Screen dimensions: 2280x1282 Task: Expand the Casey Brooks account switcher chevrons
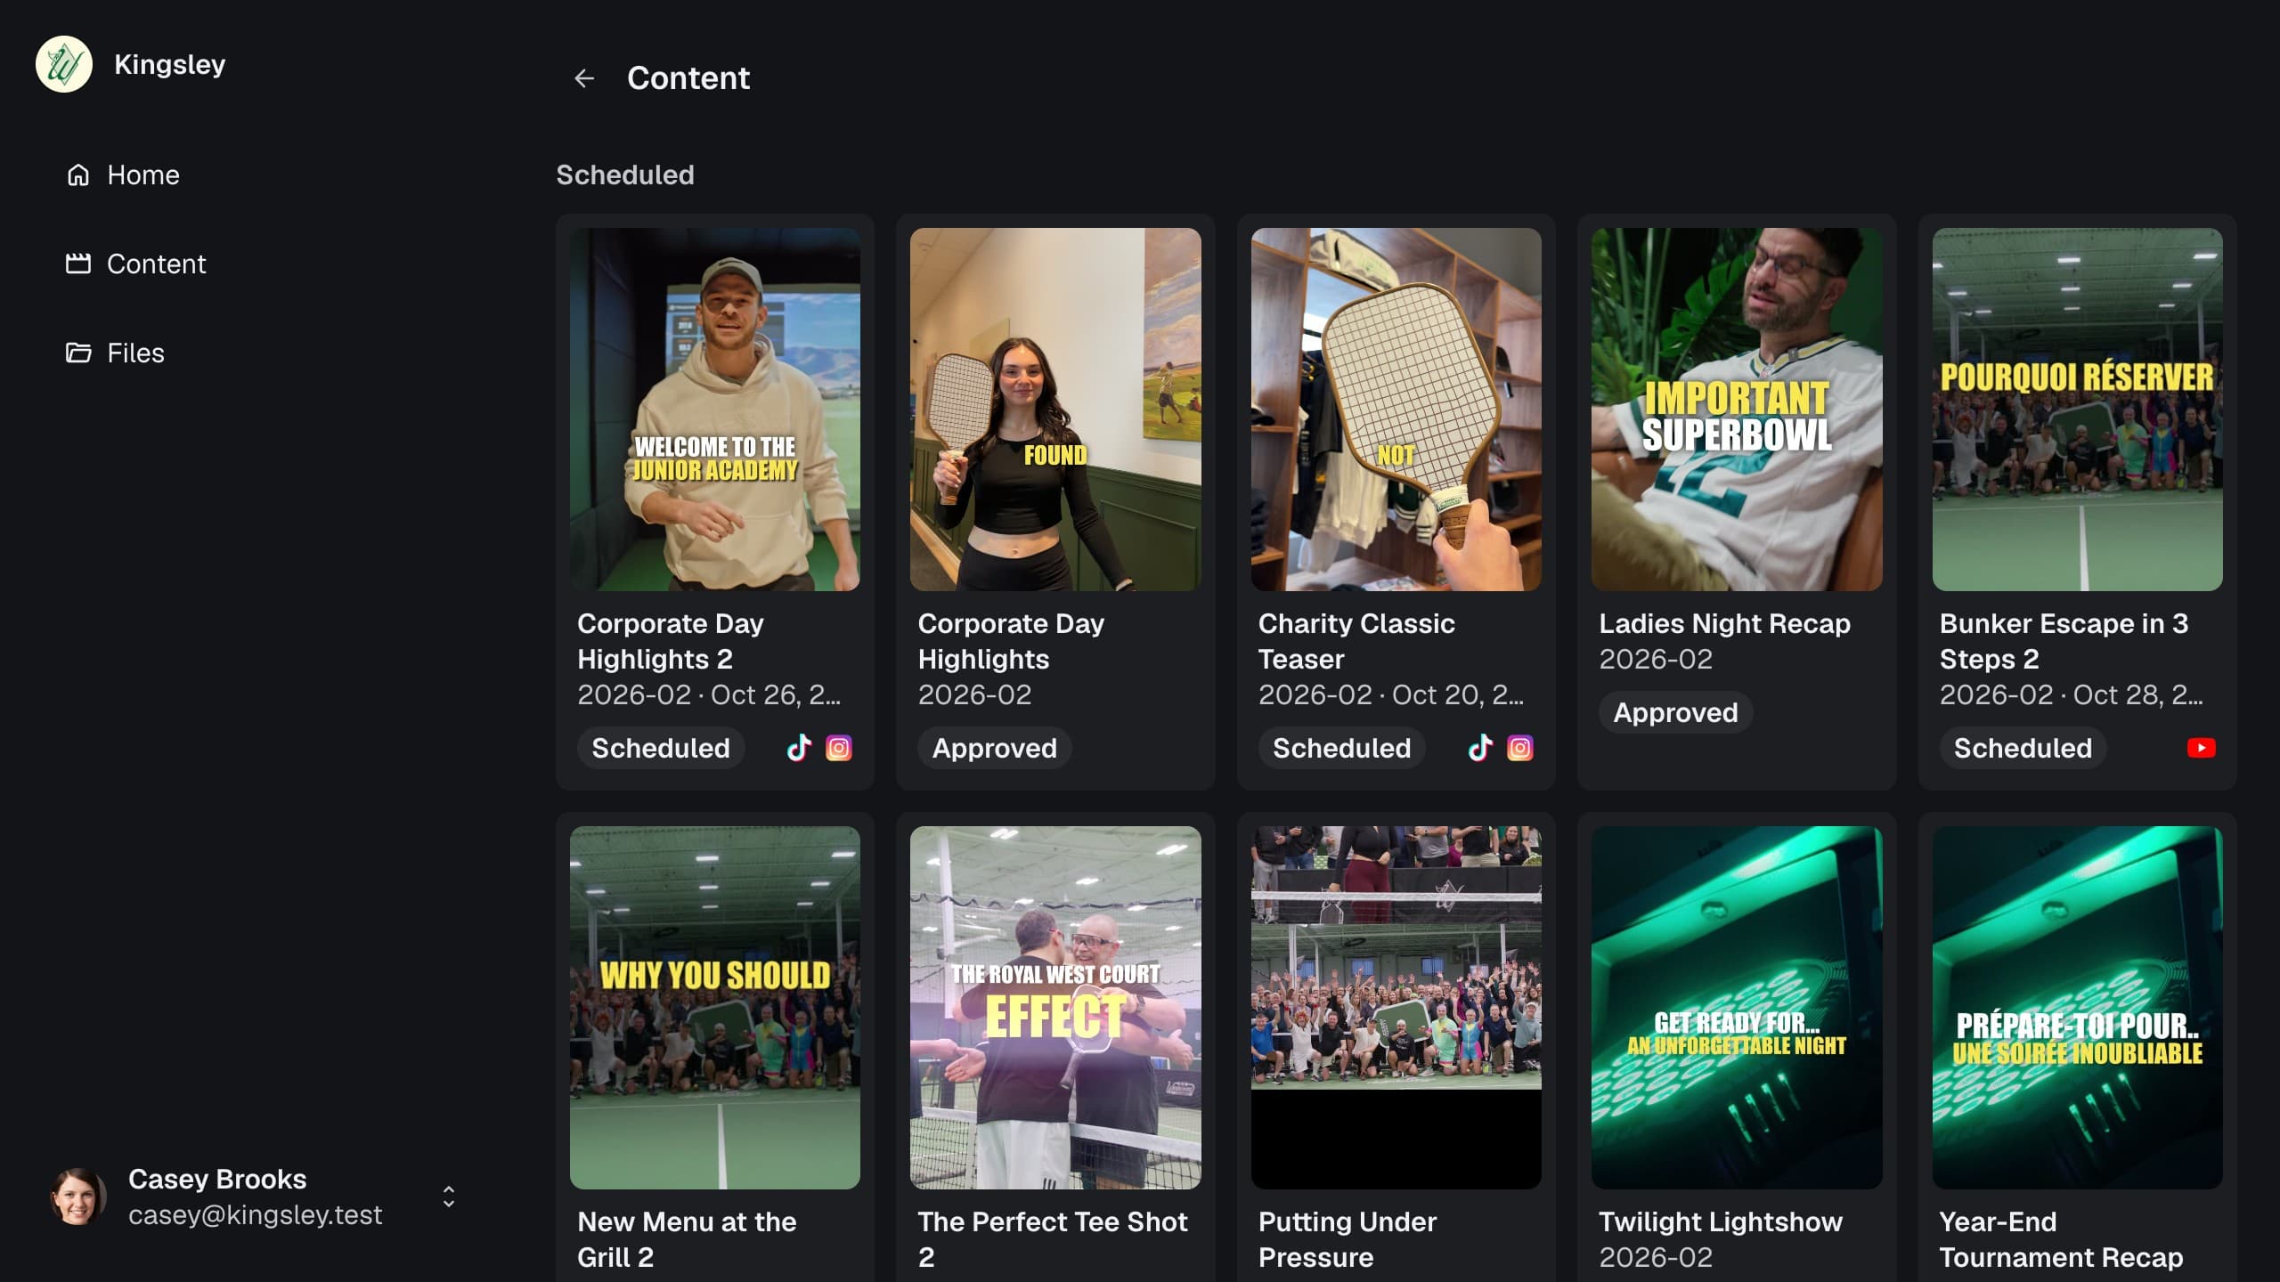449,1197
